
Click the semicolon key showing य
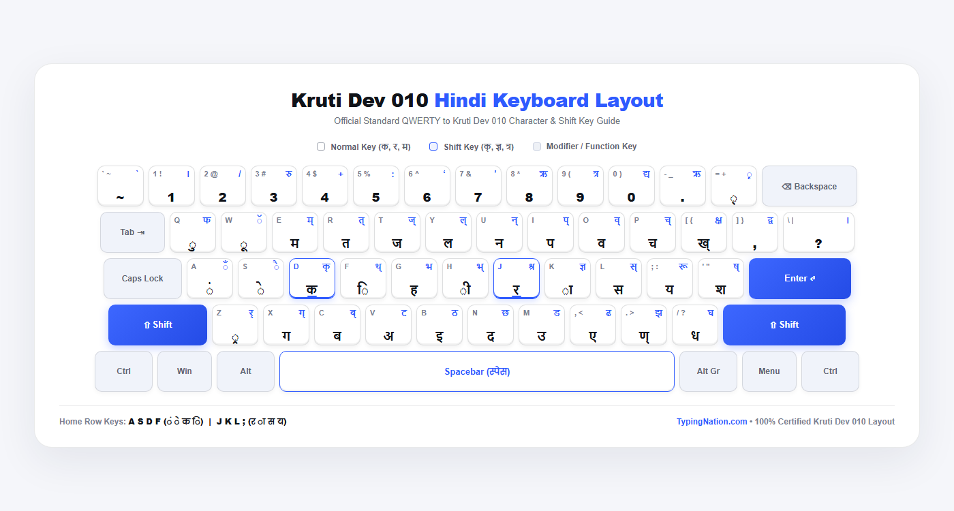669,279
